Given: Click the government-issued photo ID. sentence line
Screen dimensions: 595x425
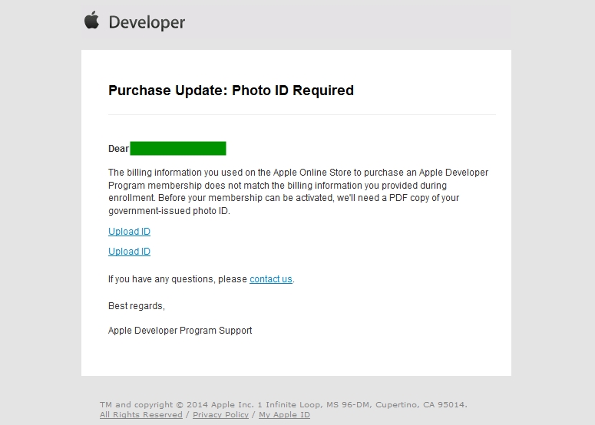Looking at the screenshot, I should click(x=169, y=211).
